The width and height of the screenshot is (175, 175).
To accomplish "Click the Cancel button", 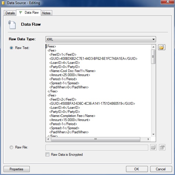I will tap(160, 169).
